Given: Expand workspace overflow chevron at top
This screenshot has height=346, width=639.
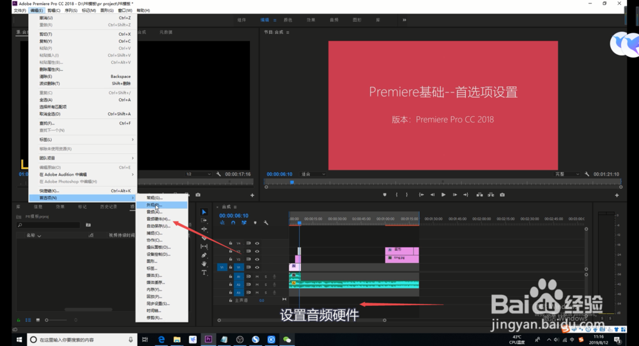Looking at the screenshot, I should (404, 20).
